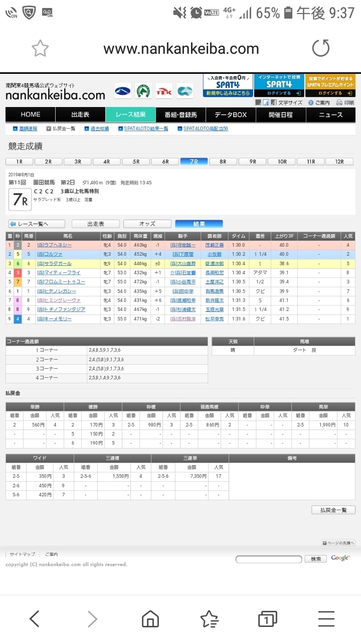Open trainer link in コルツァ row
Image resolution: width=361 pixels, height=643 pixels.
coord(214,254)
